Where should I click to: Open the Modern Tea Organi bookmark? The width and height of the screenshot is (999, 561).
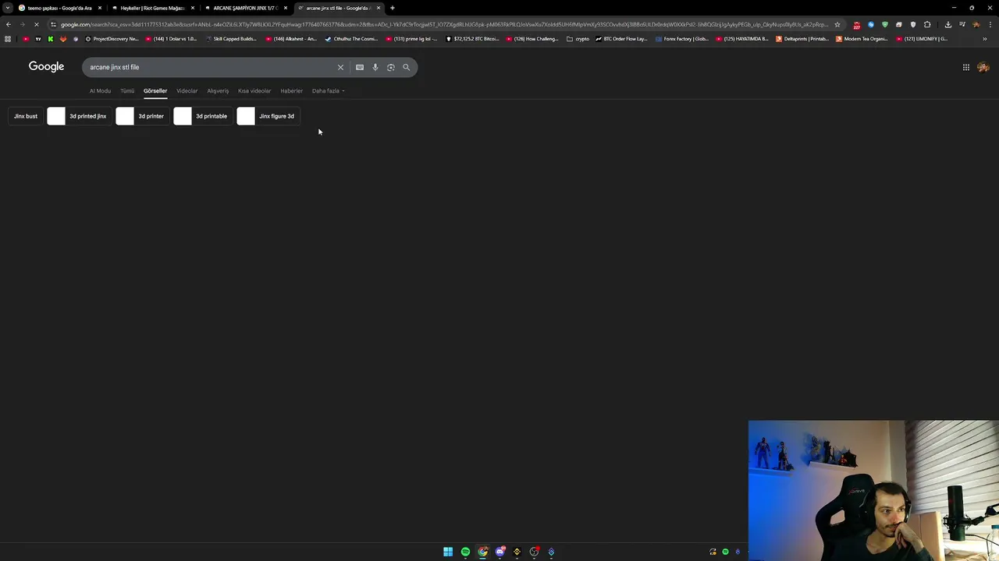click(862, 39)
